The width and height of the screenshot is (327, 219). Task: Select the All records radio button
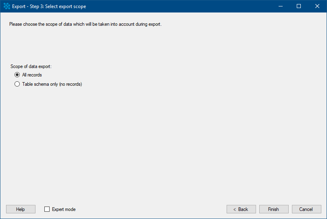(x=17, y=75)
